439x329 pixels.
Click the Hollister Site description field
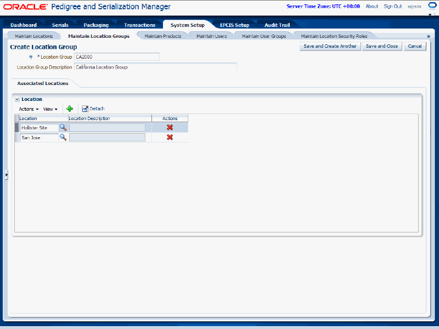pos(107,128)
